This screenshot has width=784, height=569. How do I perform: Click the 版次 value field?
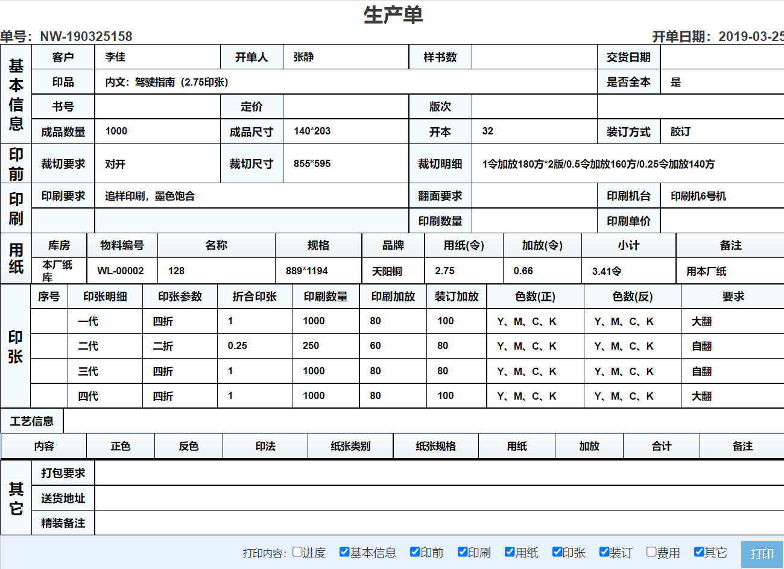coord(534,107)
